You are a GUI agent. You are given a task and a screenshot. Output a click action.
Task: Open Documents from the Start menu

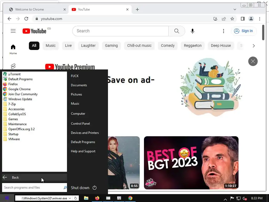click(79, 85)
